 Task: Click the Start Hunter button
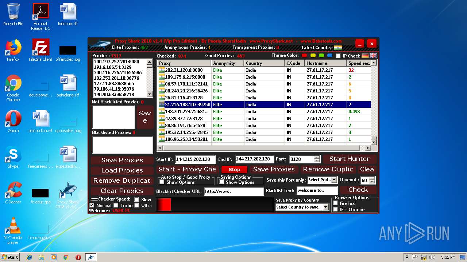point(350,159)
